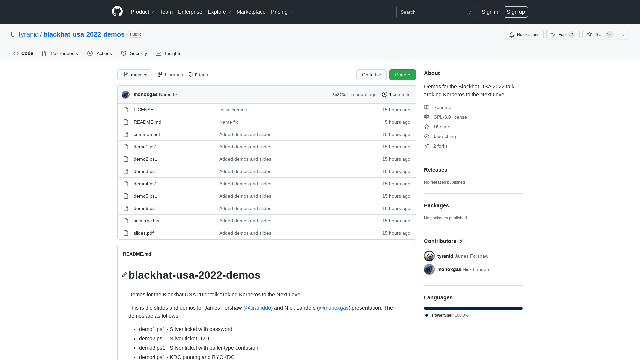Open the Security tab

[x=134, y=53]
